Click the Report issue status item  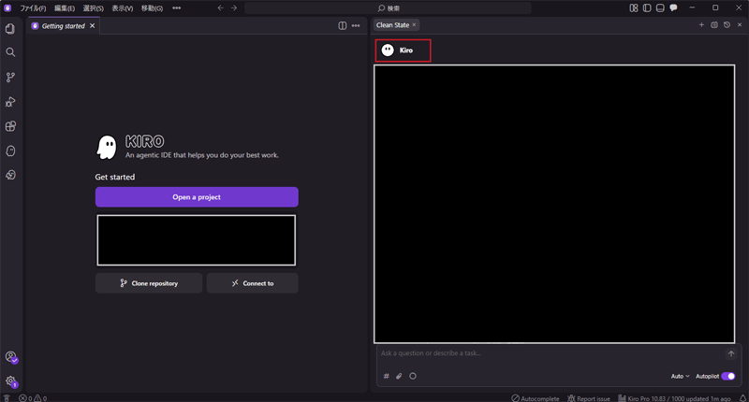tap(589, 398)
